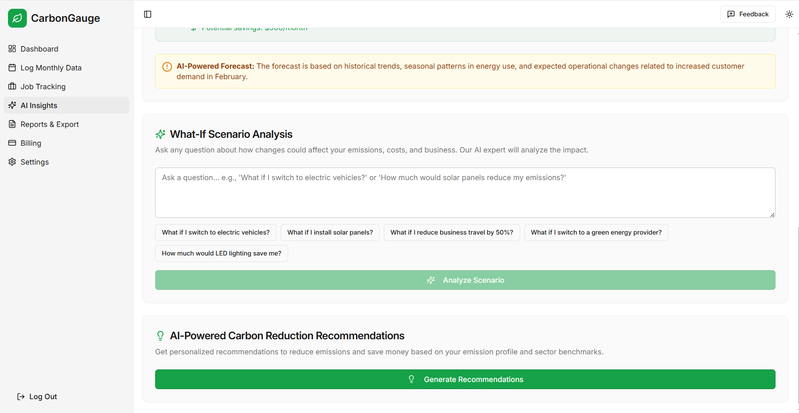Screen dimensions: 799x413
Task: Toggle the sidebar panel icon
Action: [x=148, y=14]
